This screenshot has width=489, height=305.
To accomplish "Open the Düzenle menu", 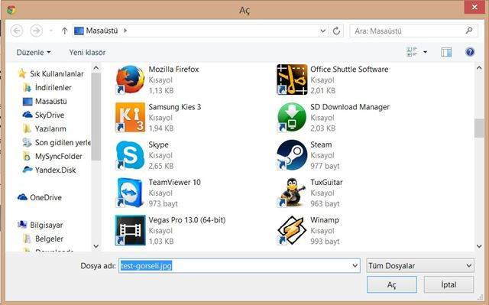I will (x=34, y=53).
